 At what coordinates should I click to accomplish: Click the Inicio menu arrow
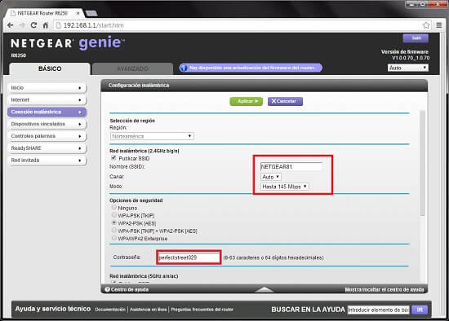(x=80, y=88)
